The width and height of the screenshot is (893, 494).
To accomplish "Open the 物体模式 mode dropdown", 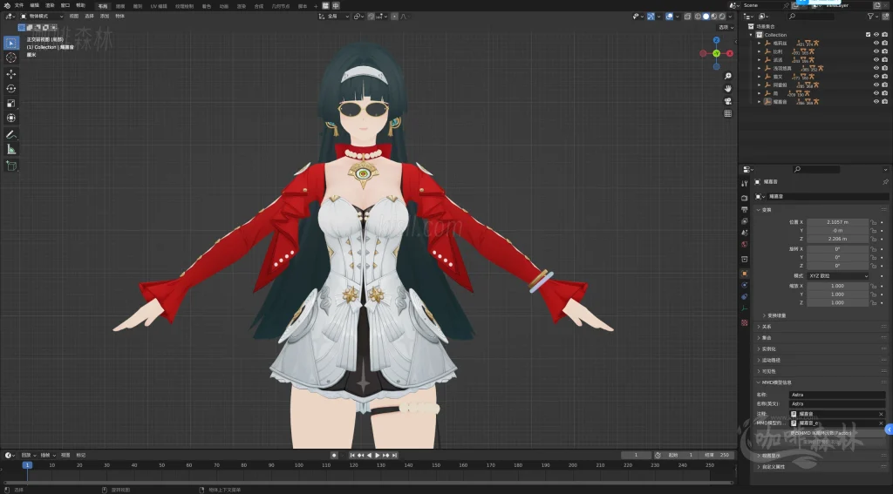I will [42, 17].
